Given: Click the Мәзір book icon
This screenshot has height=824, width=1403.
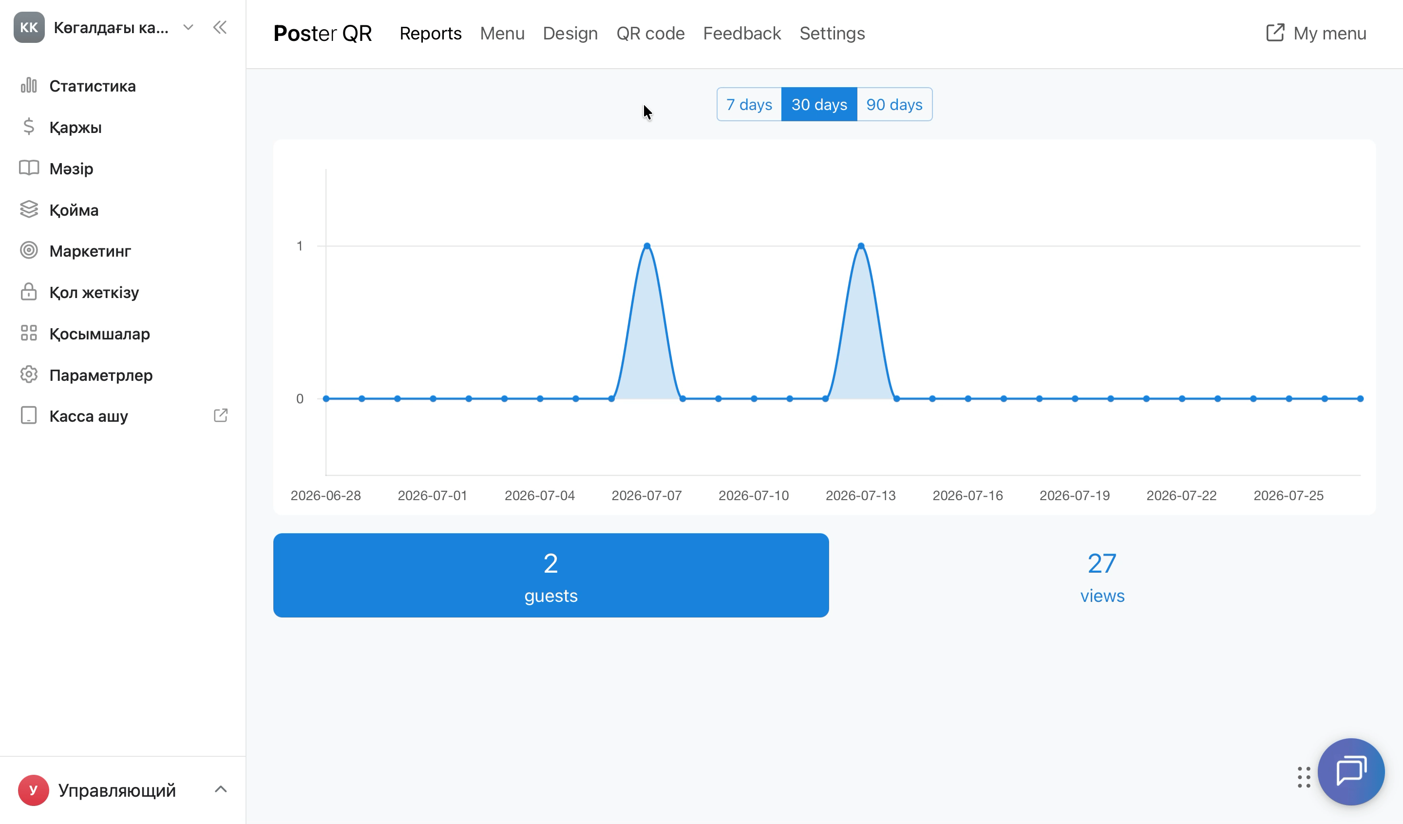Looking at the screenshot, I should pos(28,168).
